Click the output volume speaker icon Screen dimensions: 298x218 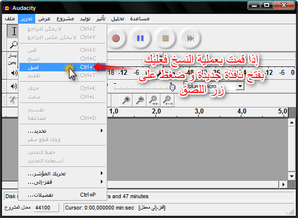coord(14,73)
